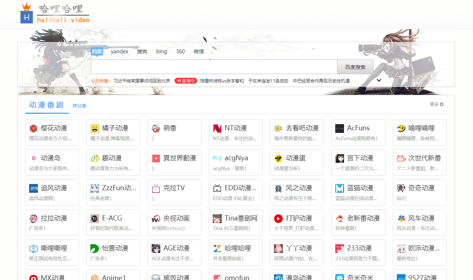
Task: Click the 百度搜索 button
Action: point(355,67)
